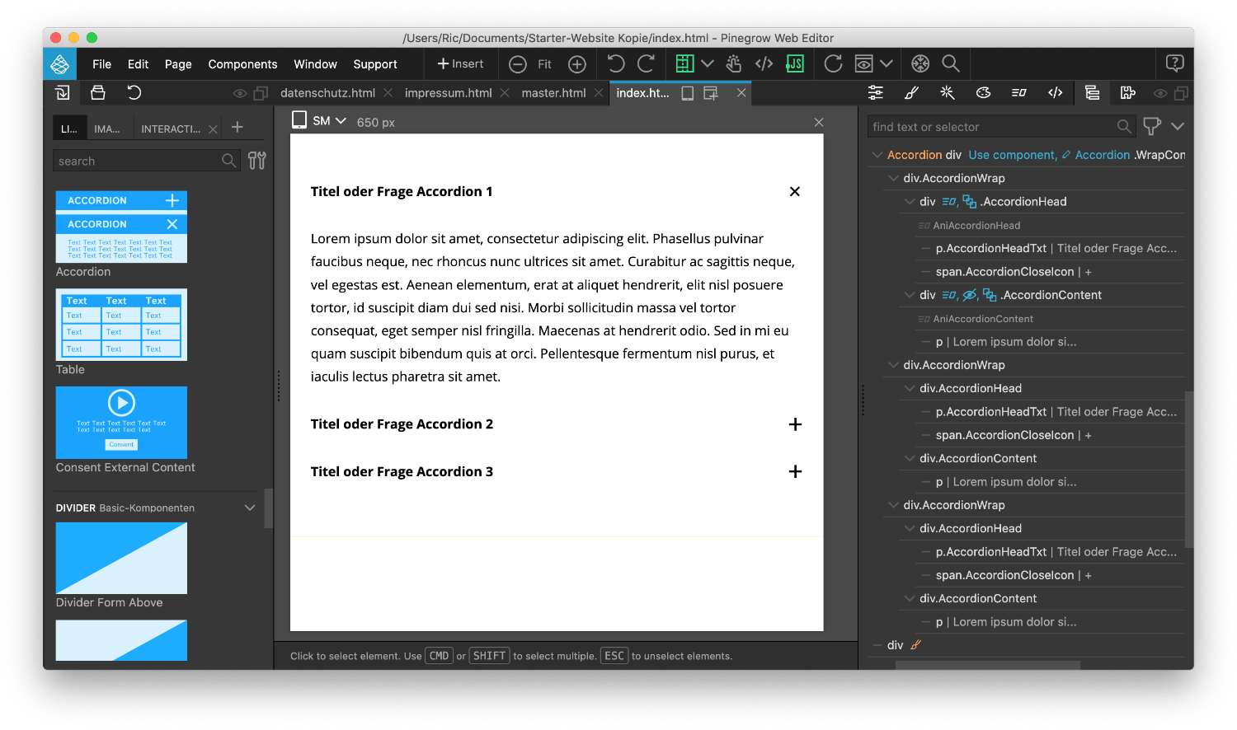Open library manager tools icon beside search

pyautogui.click(x=257, y=161)
